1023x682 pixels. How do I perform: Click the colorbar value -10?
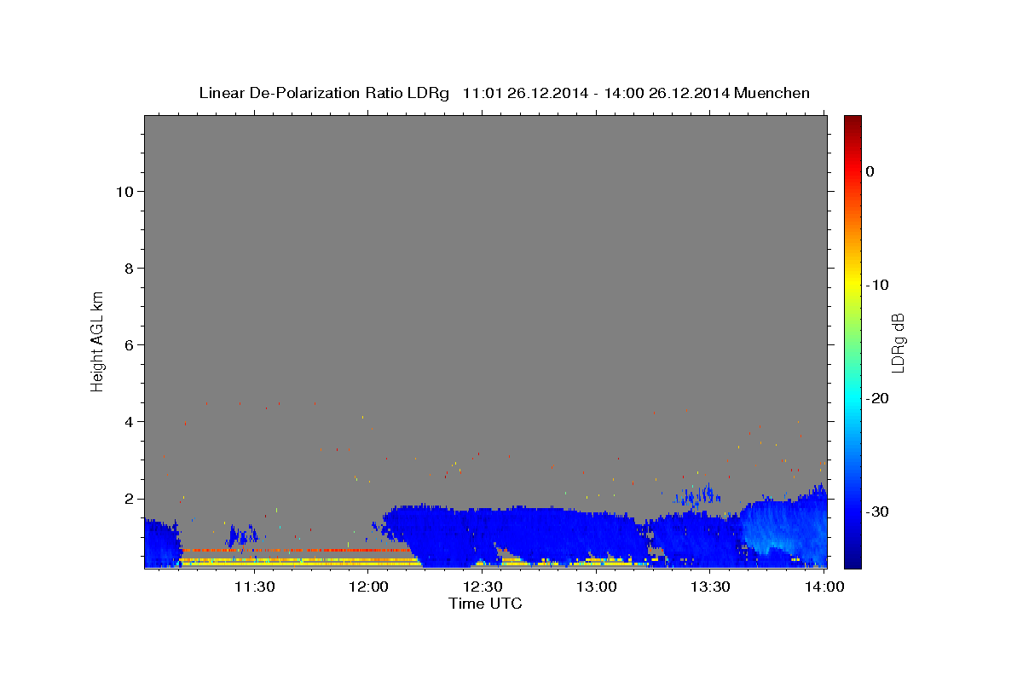click(879, 285)
